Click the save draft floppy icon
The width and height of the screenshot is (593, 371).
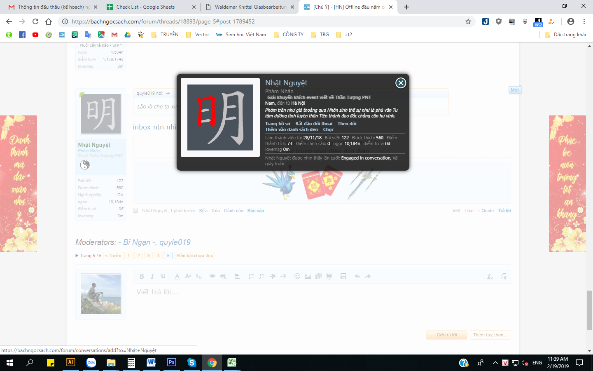click(x=343, y=276)
